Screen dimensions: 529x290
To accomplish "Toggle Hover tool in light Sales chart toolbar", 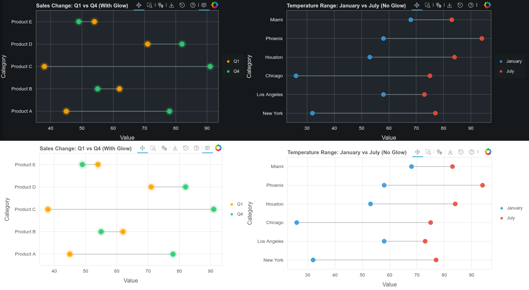I will click(x=208, y=148).
